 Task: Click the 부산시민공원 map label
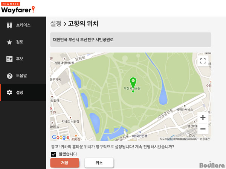pyautogui.click(x=132, y=88)
